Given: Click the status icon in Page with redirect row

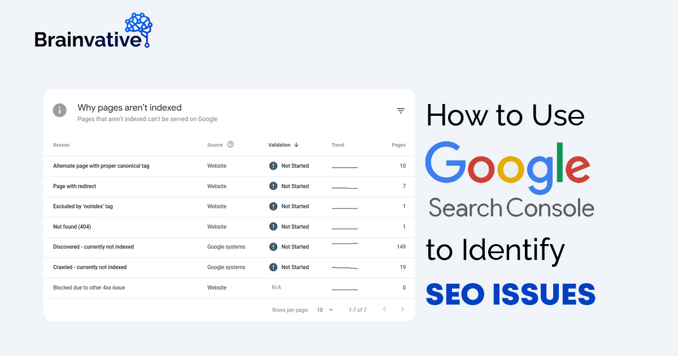Looking at the screenshot, I should [273, 186].
